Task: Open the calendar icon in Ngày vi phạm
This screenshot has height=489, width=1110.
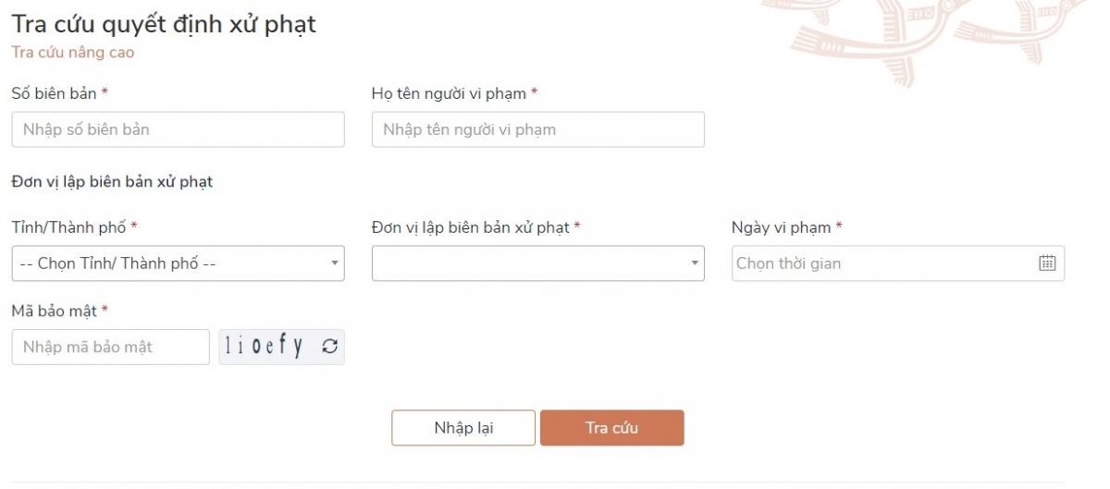Action: (1047, 263)
